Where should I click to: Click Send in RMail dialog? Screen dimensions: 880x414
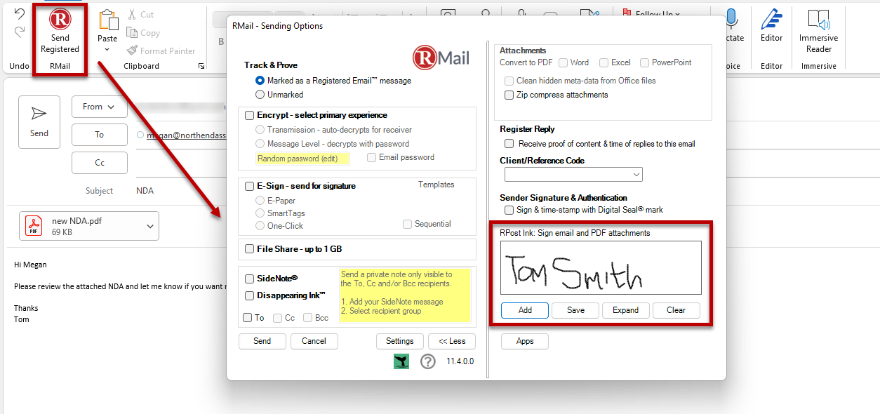pos(262,341)
